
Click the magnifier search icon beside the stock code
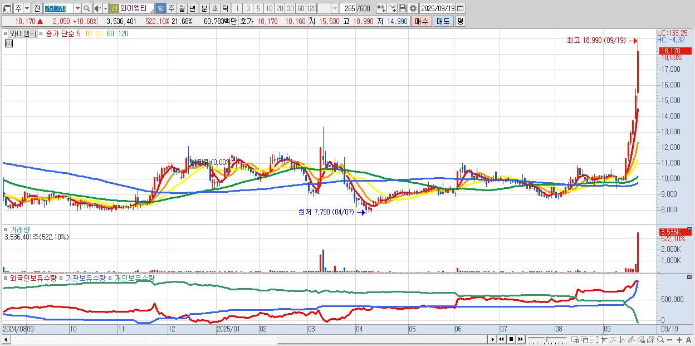[x=87, y=8]
